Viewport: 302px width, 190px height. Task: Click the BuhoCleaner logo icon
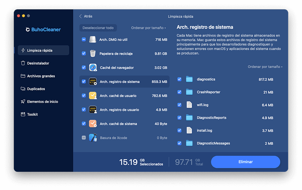click(x=28, y=29)
